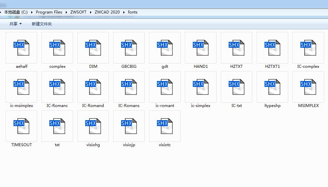Select the complex SHX file icon
This screenshot has height=187, width=328.
pyautogui.click(x=57, y=48)
